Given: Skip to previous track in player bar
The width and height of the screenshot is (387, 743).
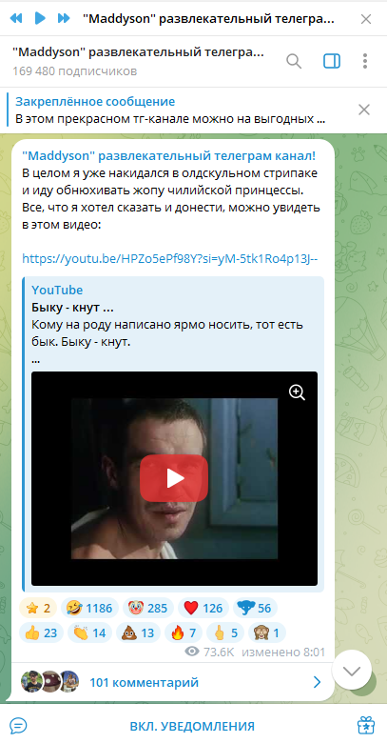Looking at the screenshot, I should tap(16, 18).
